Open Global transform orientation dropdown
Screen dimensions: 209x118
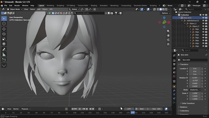click(74, 9)
